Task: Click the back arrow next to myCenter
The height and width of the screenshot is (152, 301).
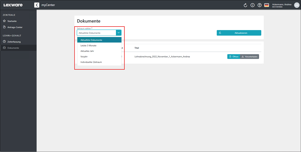Action: [37, 5]
